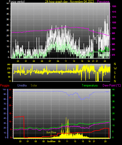Click the green Temperatura legend label
122x145 pixels.
[90, 85]
